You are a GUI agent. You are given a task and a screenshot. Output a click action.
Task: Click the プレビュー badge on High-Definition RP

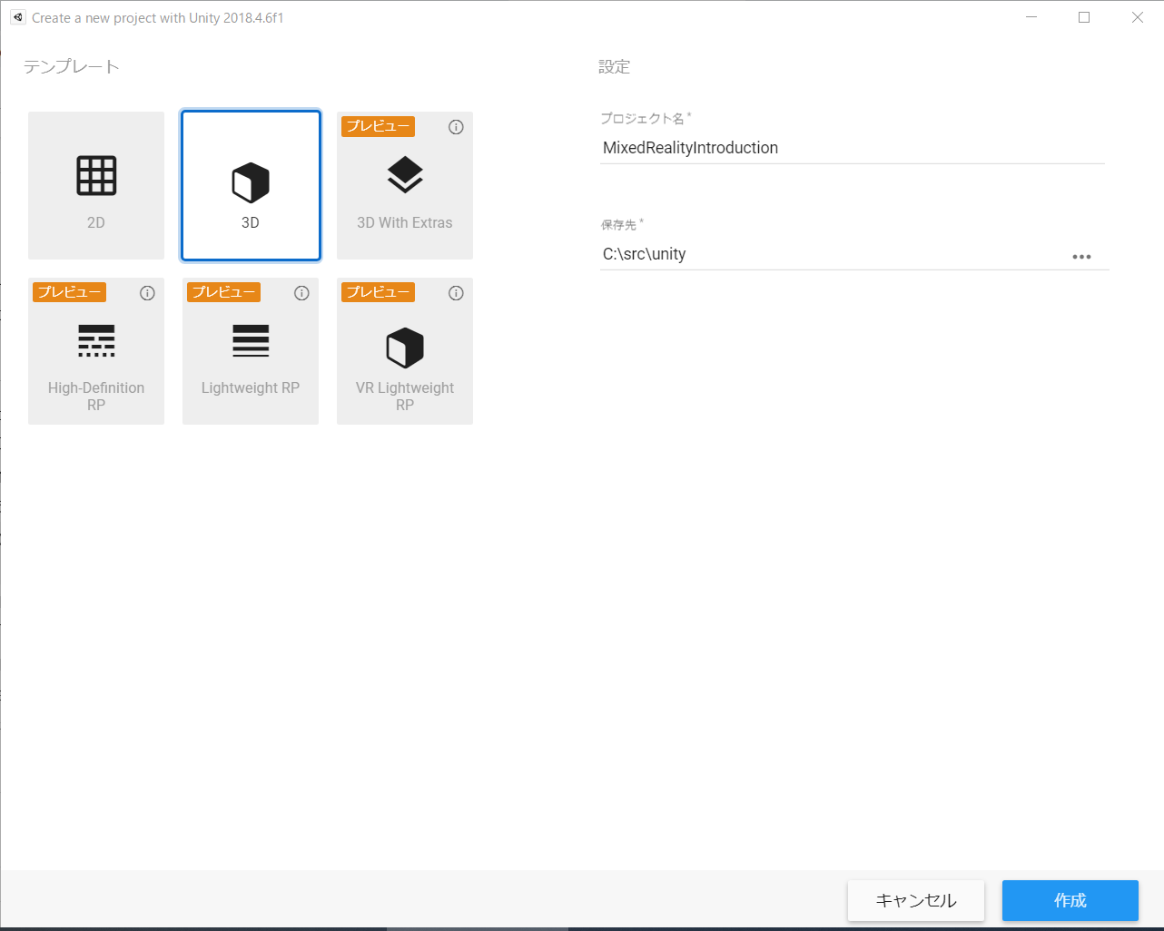(69, 291)
